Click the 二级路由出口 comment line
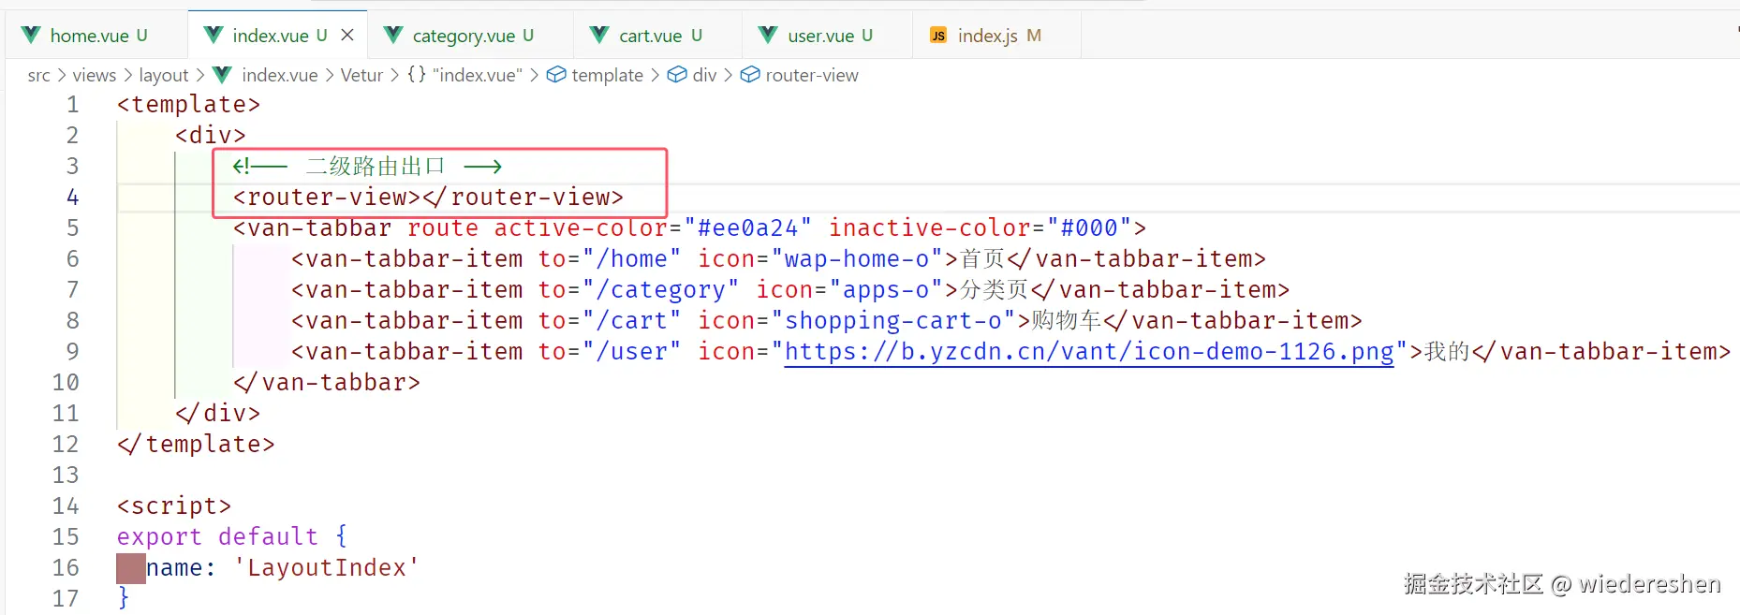The height and width of the screenshot is (615, 1740). pyautogui.click(x=367, y=167)
